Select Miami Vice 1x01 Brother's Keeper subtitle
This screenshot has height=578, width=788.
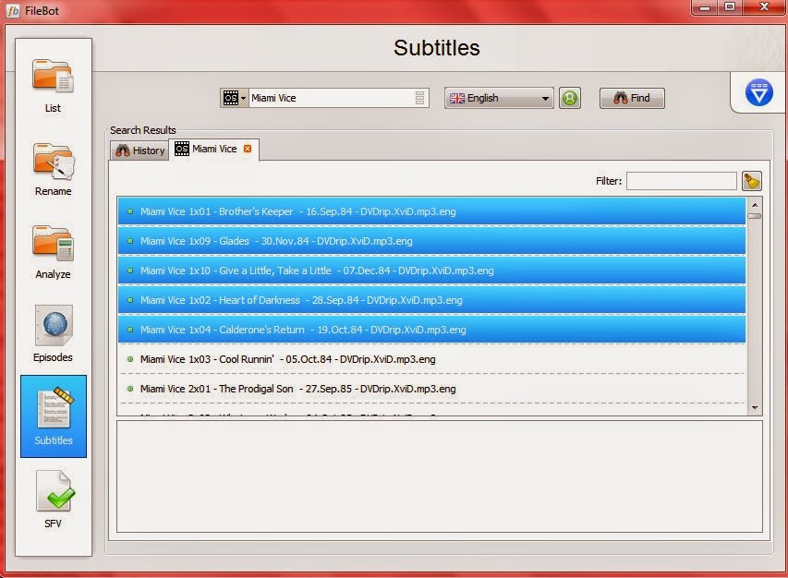431,211
